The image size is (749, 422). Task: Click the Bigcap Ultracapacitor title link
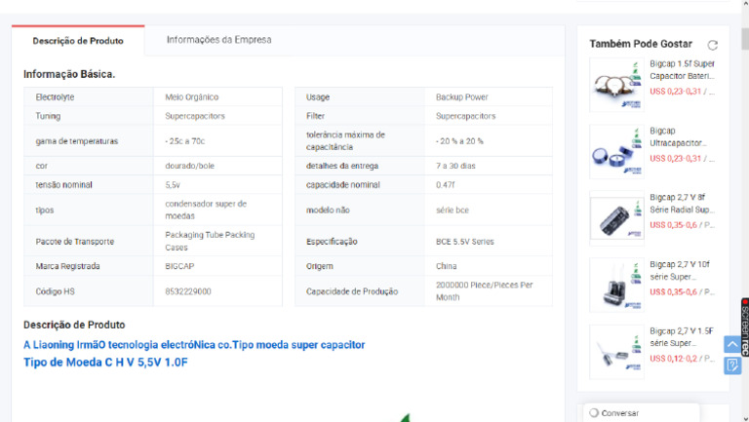pos(678,136)
